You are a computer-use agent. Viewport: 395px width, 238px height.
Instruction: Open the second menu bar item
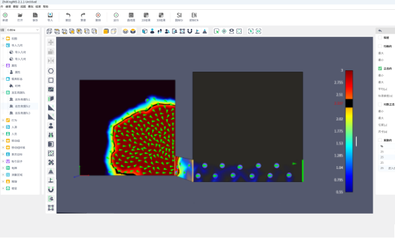click(8, 7)
